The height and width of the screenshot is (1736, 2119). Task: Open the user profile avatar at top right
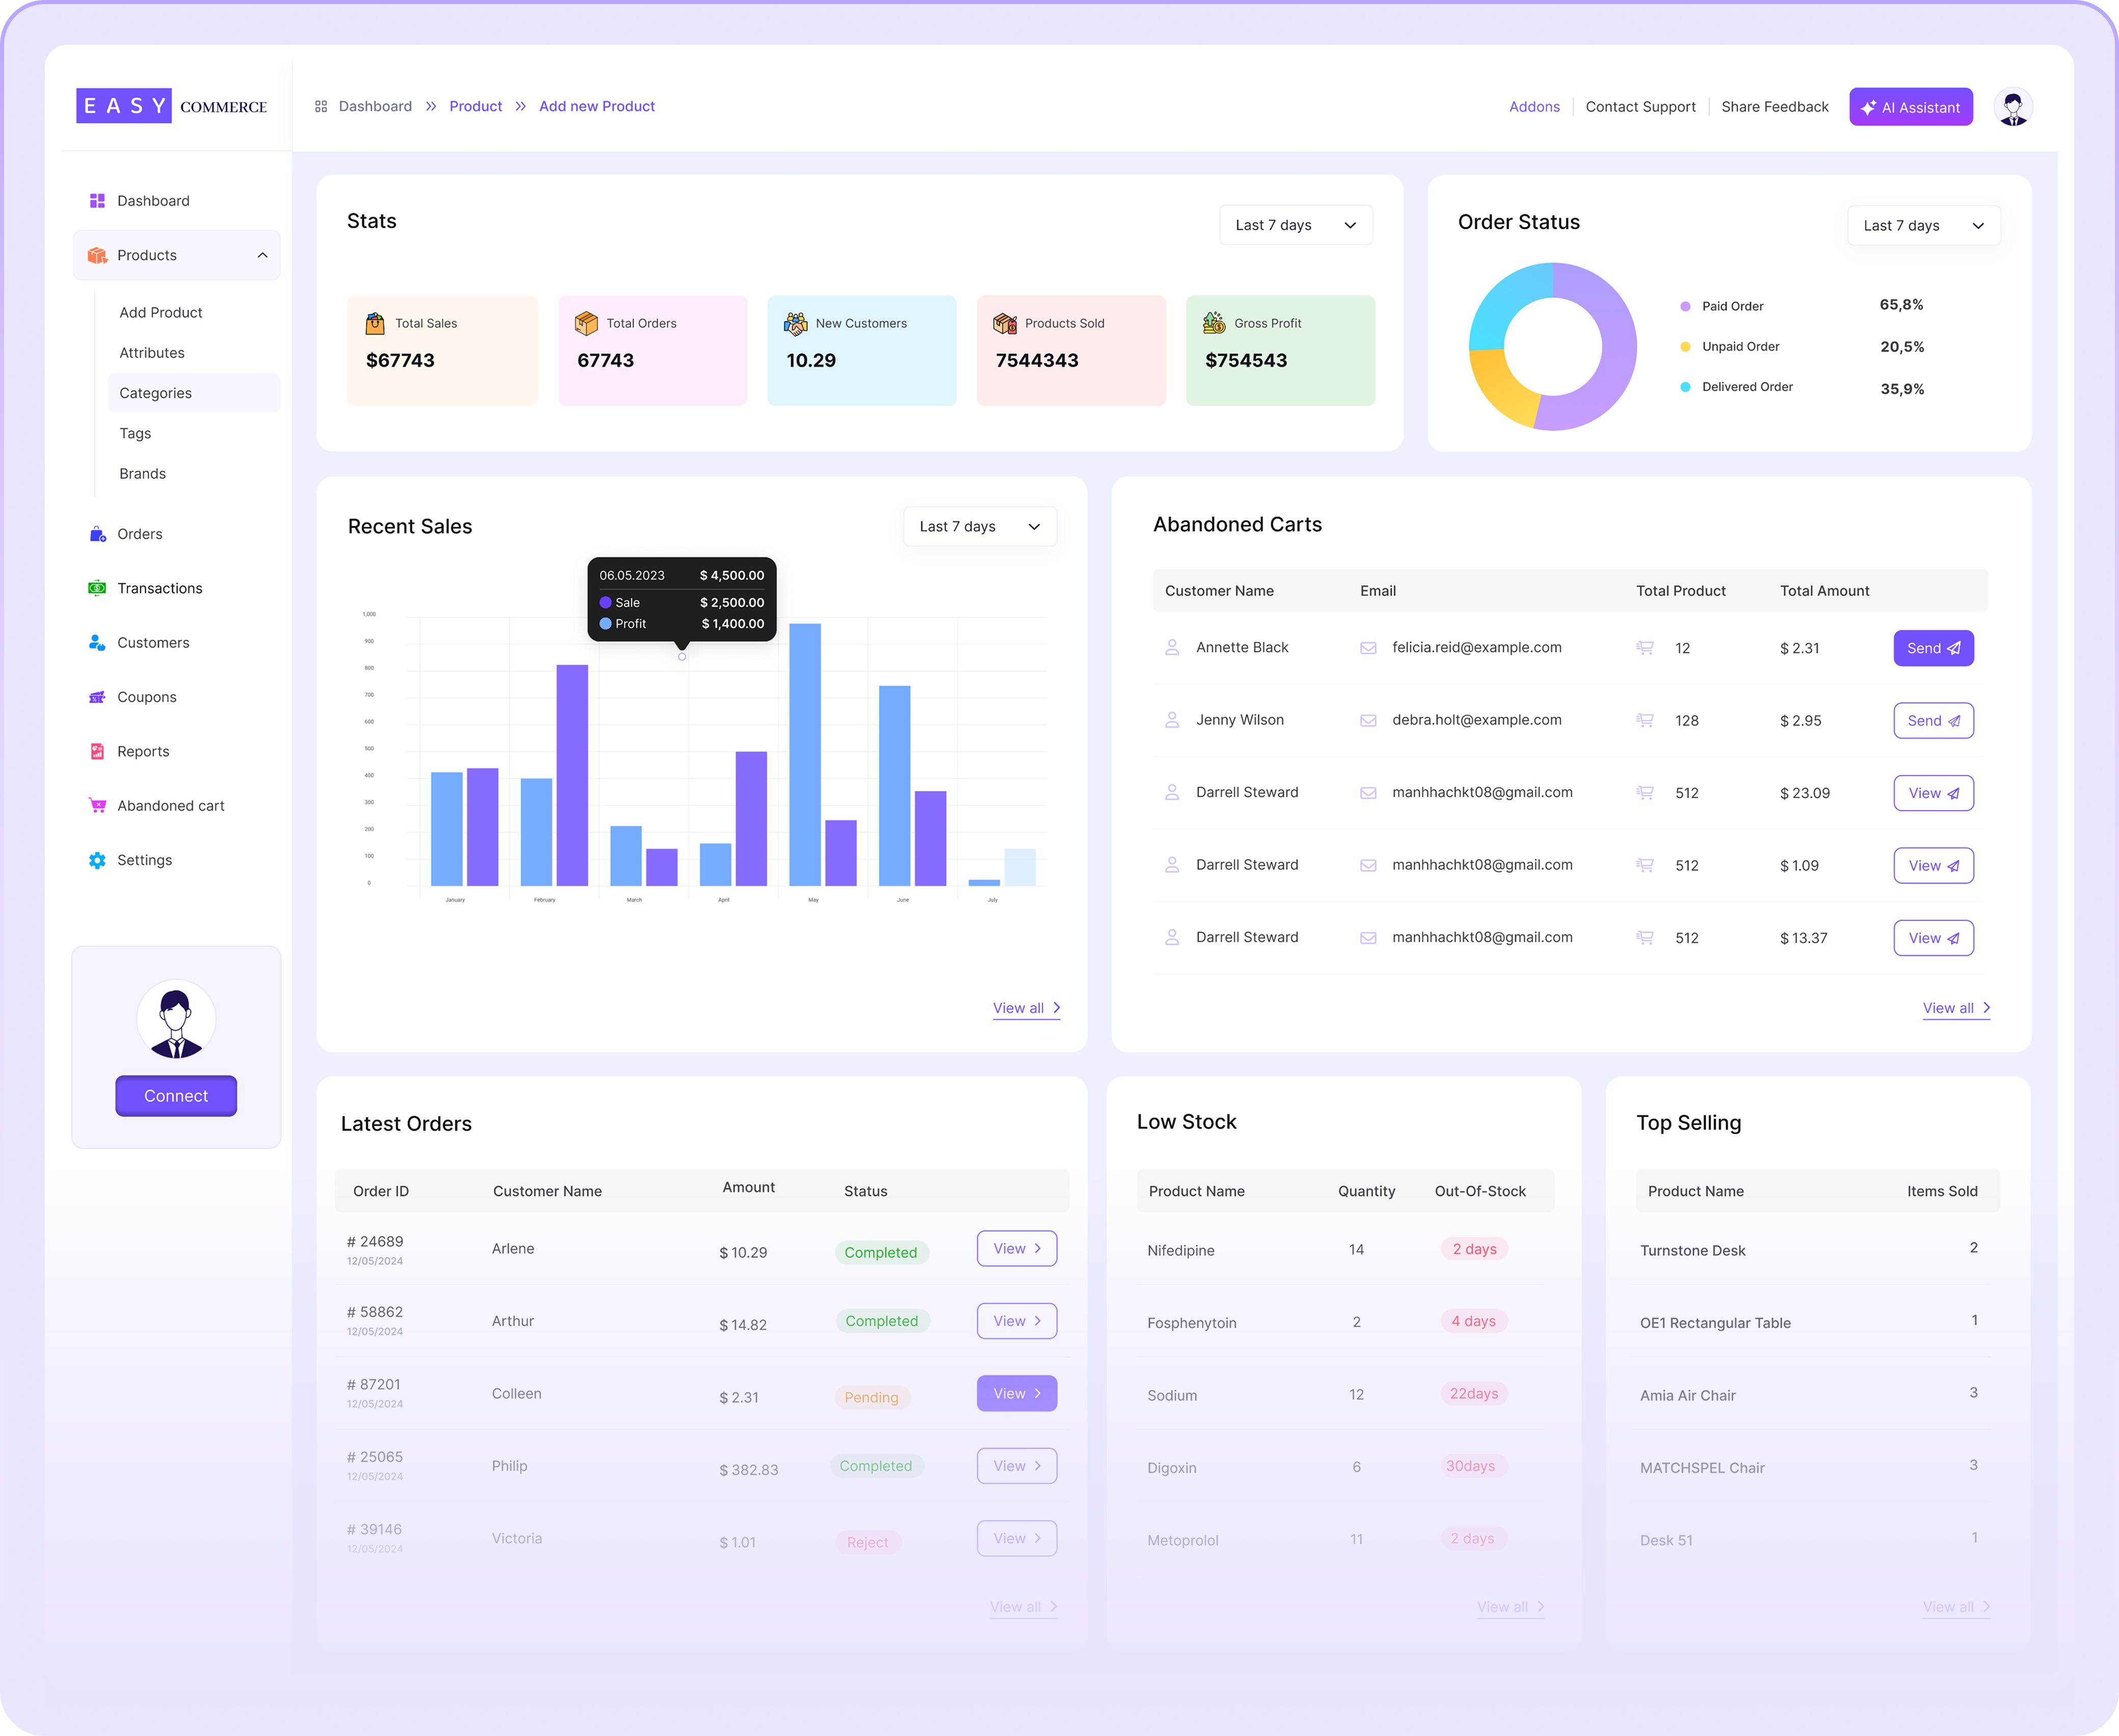(x=2012, y=107)
